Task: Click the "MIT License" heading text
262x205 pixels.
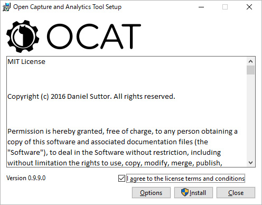Action: 26,62
